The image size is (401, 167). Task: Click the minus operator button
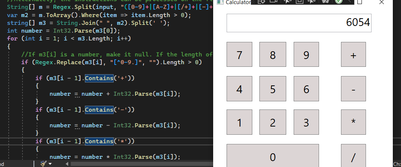point(353,89)
